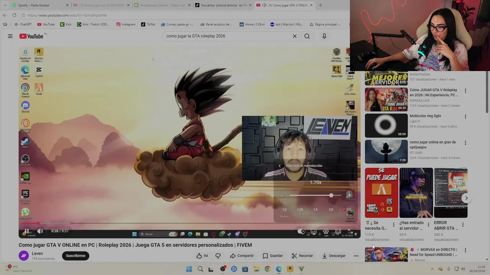Go back with the browser arrow
The image size is (490, 275).
5,15
